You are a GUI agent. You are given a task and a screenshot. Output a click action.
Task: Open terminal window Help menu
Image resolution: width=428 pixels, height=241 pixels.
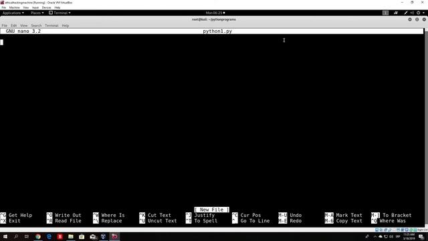(66, 25)
